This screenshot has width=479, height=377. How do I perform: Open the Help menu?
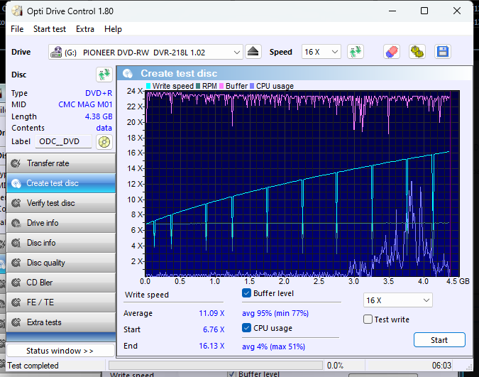113,29
